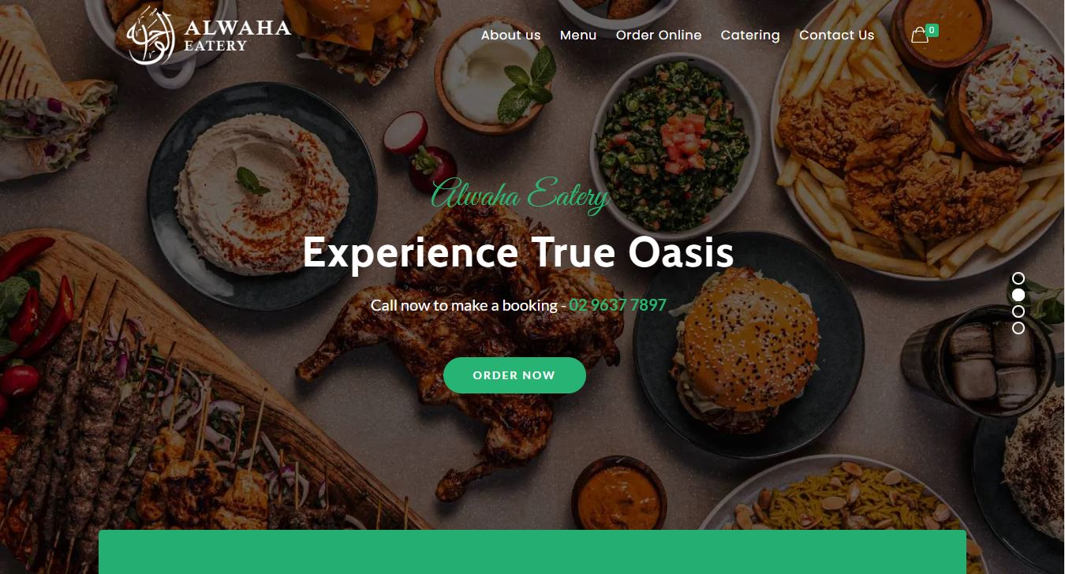Select Catering in the navigation bar

pyautogui.click(x=750, y=35)
